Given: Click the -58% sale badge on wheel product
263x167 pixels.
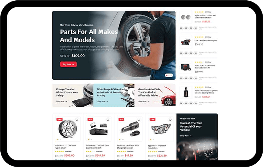Looking at the screenshot, I should (x=59, y=119).
